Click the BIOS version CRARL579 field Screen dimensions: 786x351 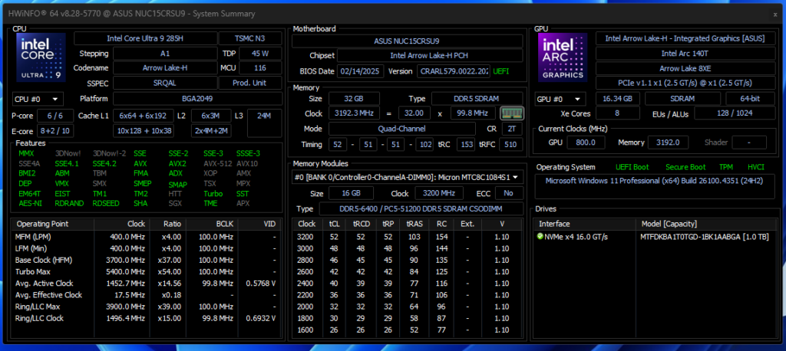coord(453,71)
